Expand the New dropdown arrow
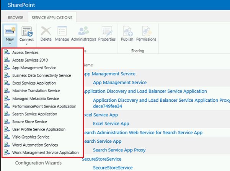 (10, 44)
